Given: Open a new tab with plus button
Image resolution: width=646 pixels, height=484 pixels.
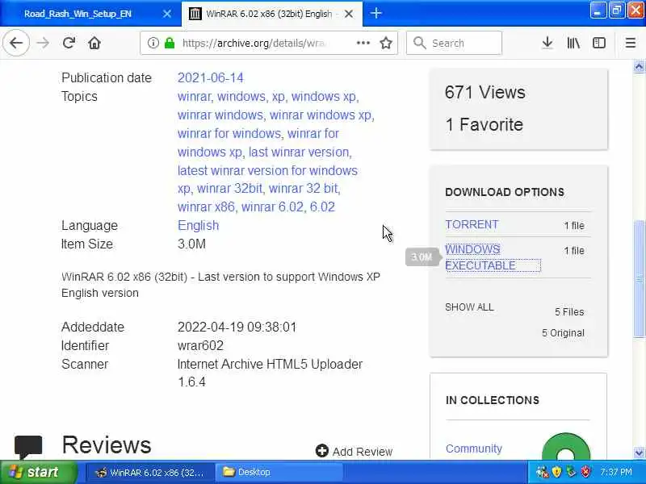Looking at the screenshot, I should pos(375,14).
